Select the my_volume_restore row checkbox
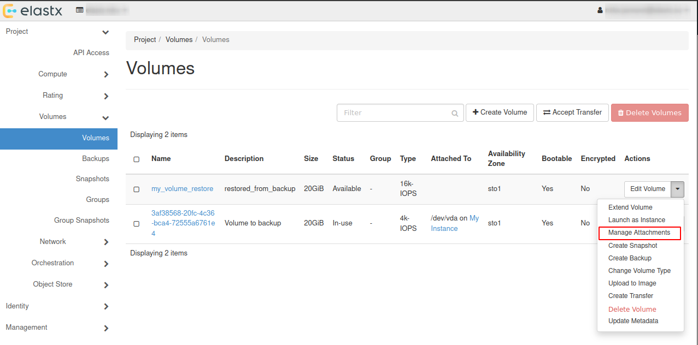The image size is (698, 345). 137,189
